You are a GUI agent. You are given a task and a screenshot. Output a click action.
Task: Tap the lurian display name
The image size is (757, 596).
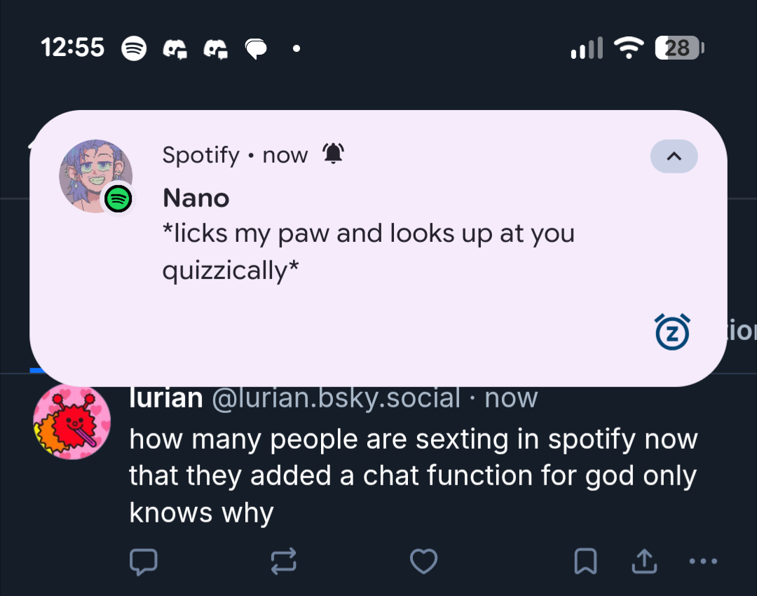pos(166,398)
